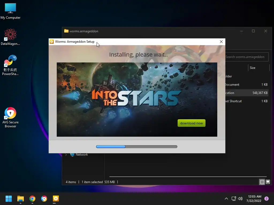This screenshot has height=205, width=274.
Task: Open My Computer desktop icon
Action: pos(10,11)
